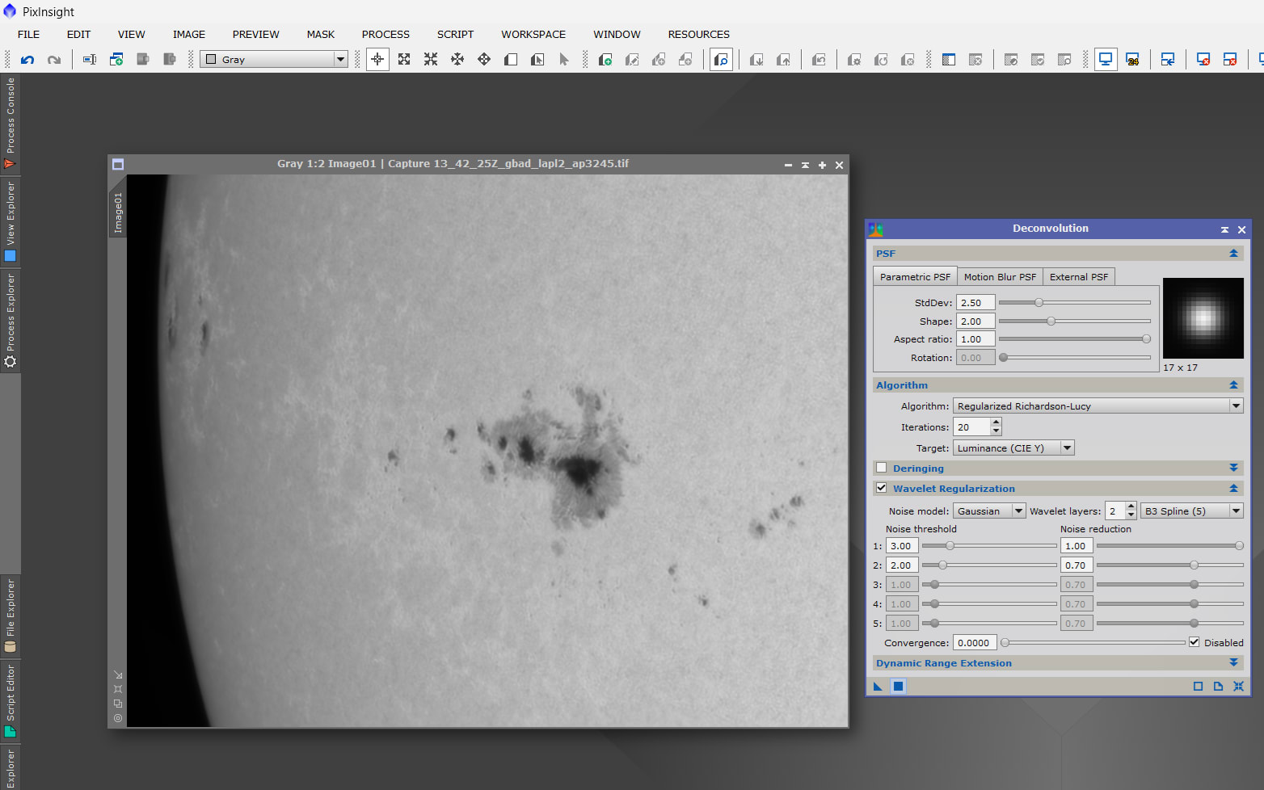Switch to the Motion Blur PSF tab

click(1000, 276)
